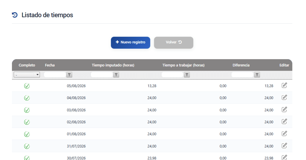Click the Nuevo registro button

coord(131,42)
